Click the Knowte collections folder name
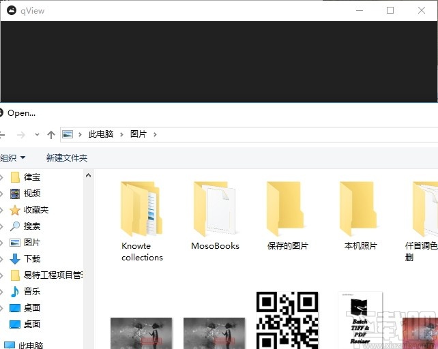 [x=142, y=252]
